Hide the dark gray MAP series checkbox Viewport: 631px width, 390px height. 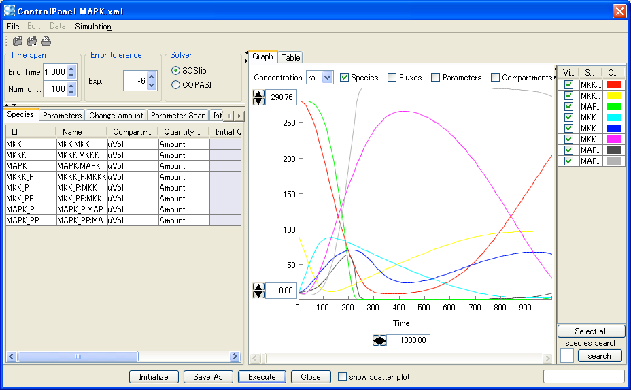tap(568, 150)
